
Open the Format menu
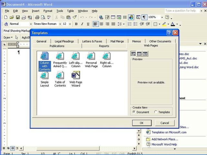(48, 11)
